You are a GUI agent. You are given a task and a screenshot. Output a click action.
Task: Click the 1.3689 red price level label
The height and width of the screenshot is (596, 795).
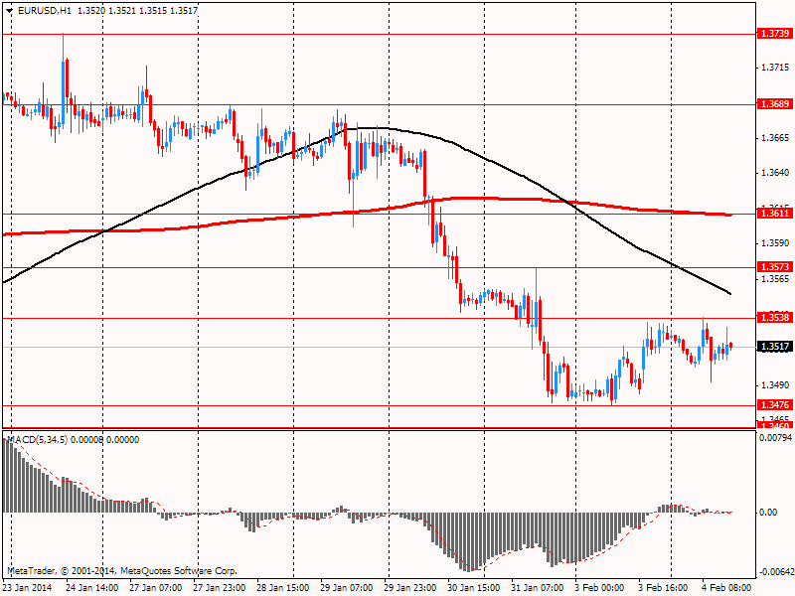(x=775, y=104)
